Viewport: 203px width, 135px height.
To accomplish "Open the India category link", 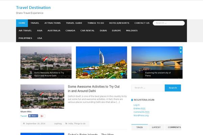I will tap(70, 124).
